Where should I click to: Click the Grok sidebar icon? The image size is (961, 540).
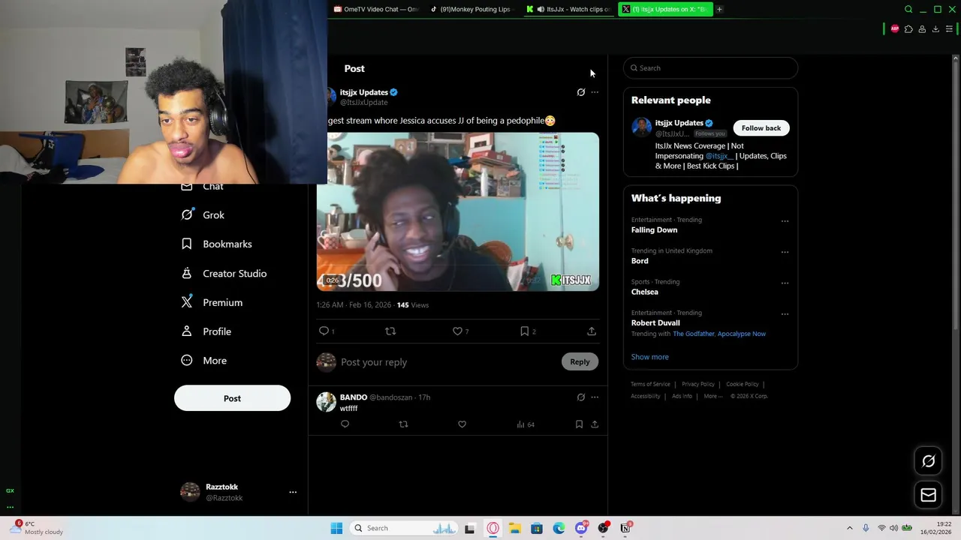[187, 215]
